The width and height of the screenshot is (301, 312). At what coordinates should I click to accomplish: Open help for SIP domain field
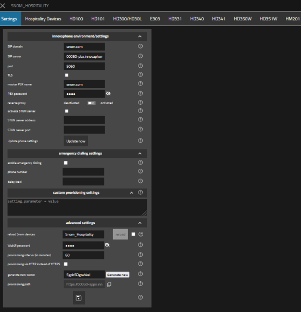coord(140,46)
